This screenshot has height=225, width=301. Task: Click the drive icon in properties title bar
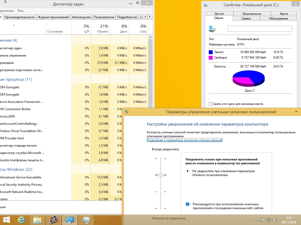click(x=206, y=5)
